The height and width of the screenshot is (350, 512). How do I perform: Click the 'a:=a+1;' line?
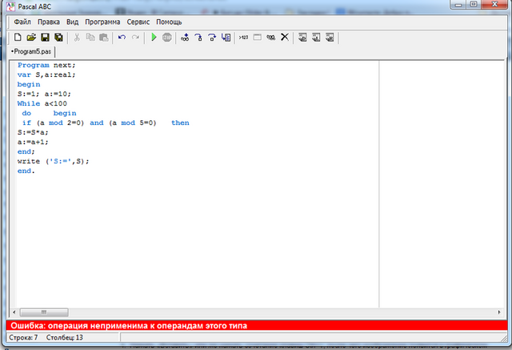point(33,142)
